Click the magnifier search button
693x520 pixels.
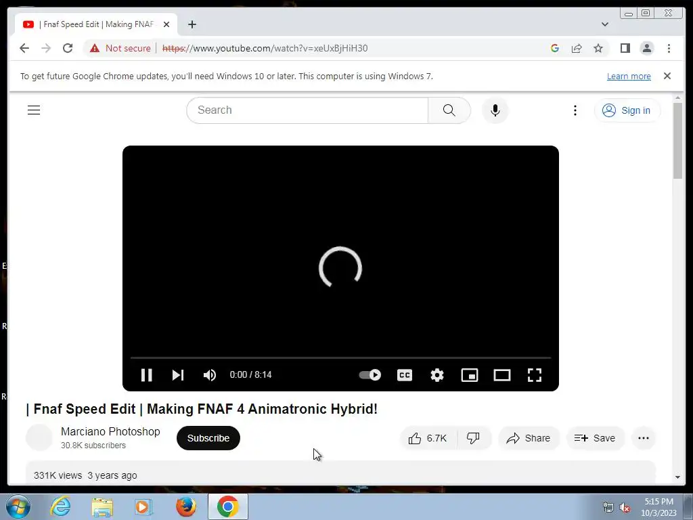click(x=449, y=110)
